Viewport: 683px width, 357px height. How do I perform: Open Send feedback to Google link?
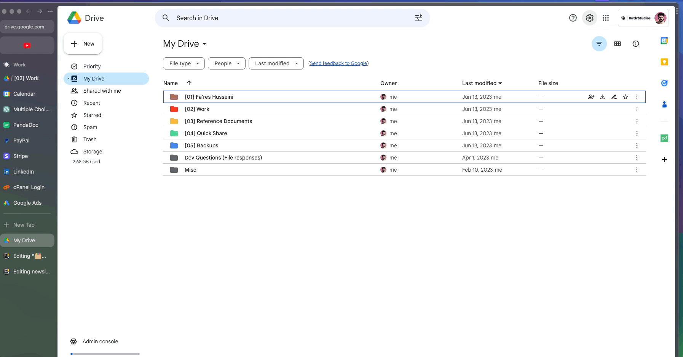click(338, 63)
